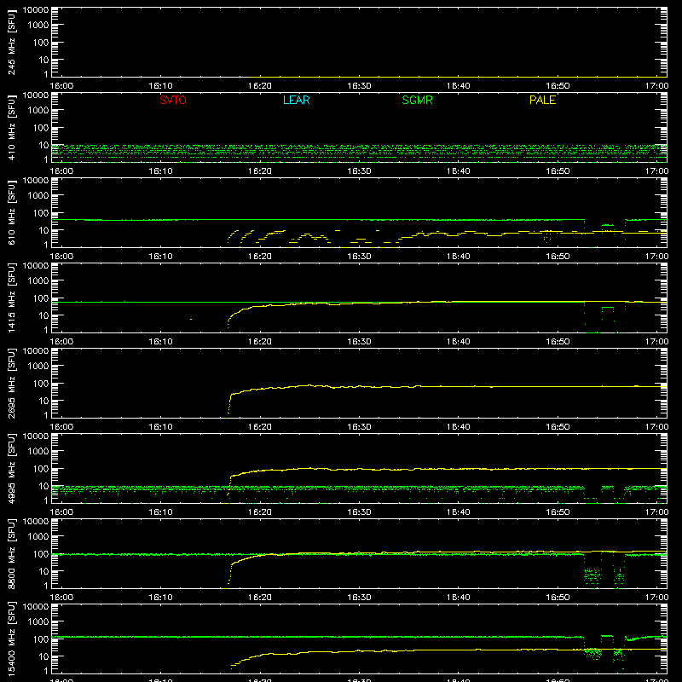This screenshot has height=682, width=682.
Task: Click the cyan LEAR station legend label
Action: click(x=296, y=100)
